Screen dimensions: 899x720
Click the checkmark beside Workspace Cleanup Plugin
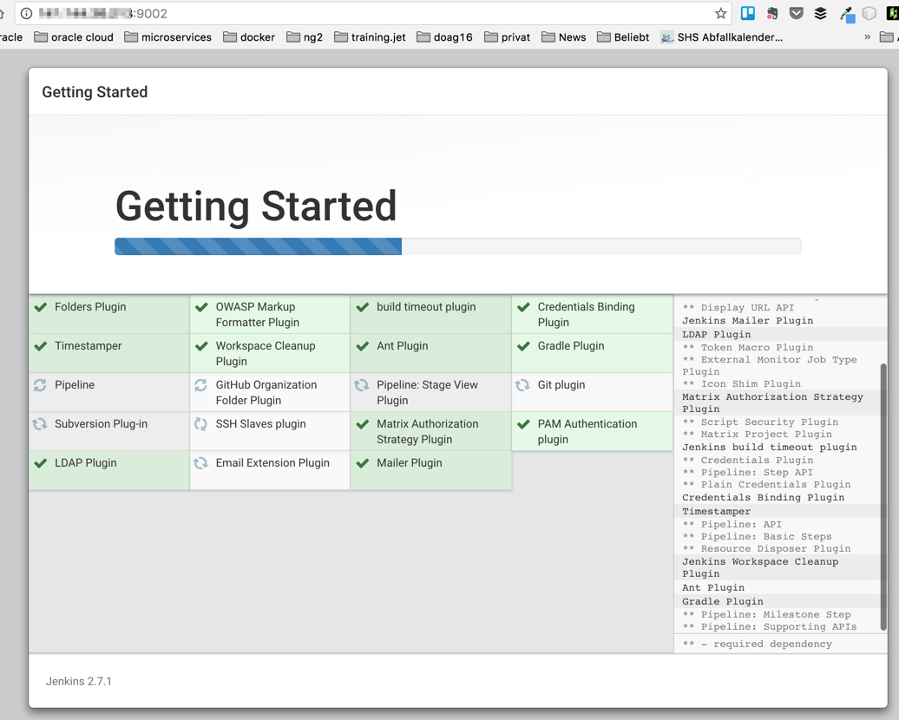point(201,346)
